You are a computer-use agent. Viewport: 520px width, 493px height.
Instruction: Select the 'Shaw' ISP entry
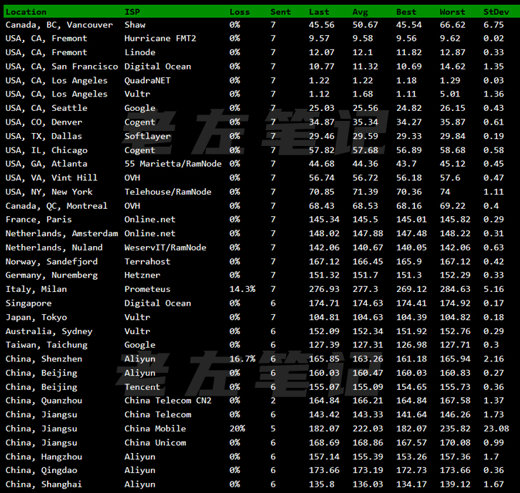(x=134, y=25)
